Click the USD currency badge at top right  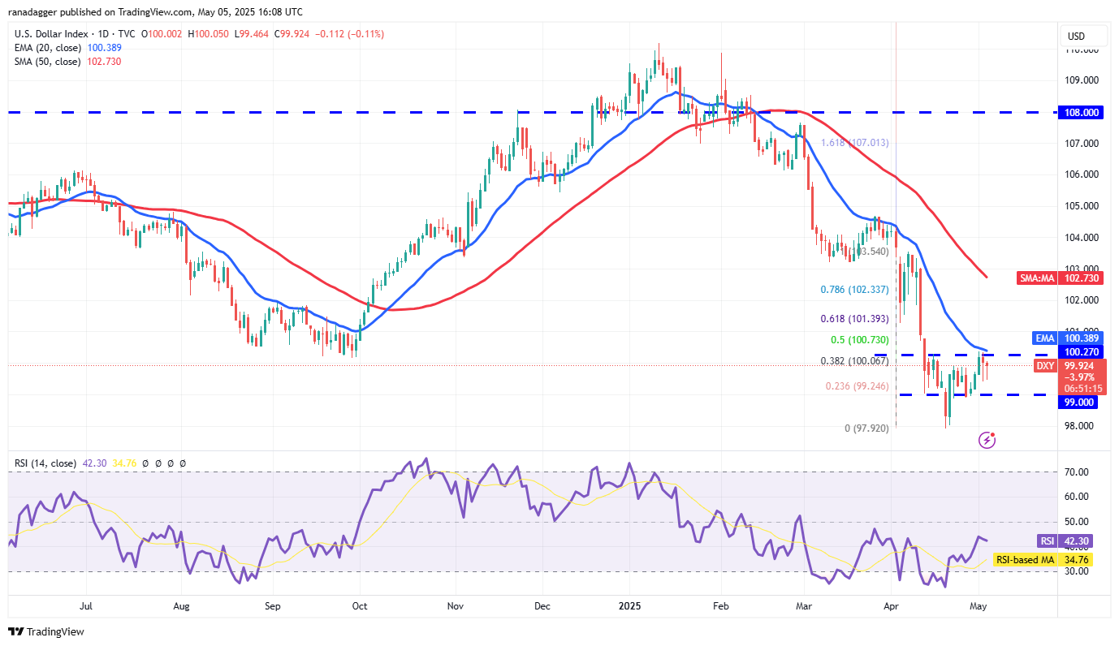(x=1083, y=36)
